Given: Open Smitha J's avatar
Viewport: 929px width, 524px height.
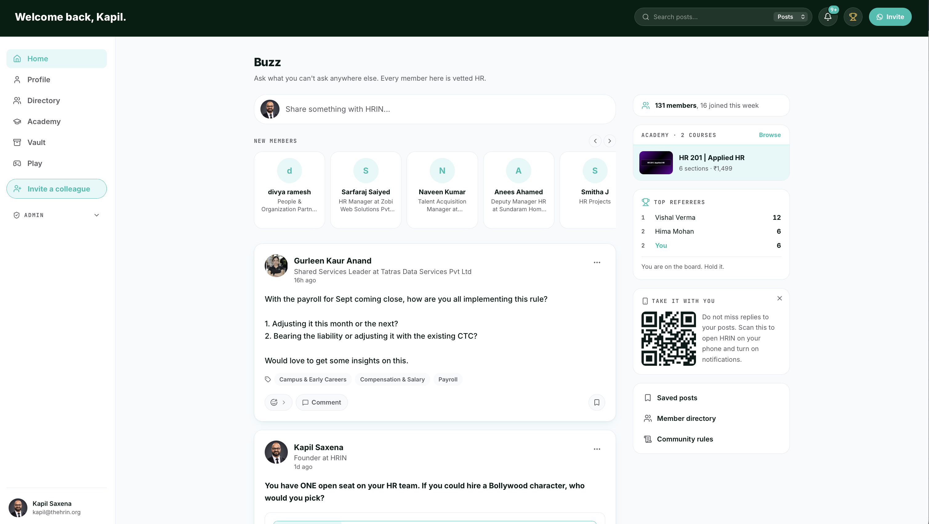Looking at the screenshot, I should (595, 171).
